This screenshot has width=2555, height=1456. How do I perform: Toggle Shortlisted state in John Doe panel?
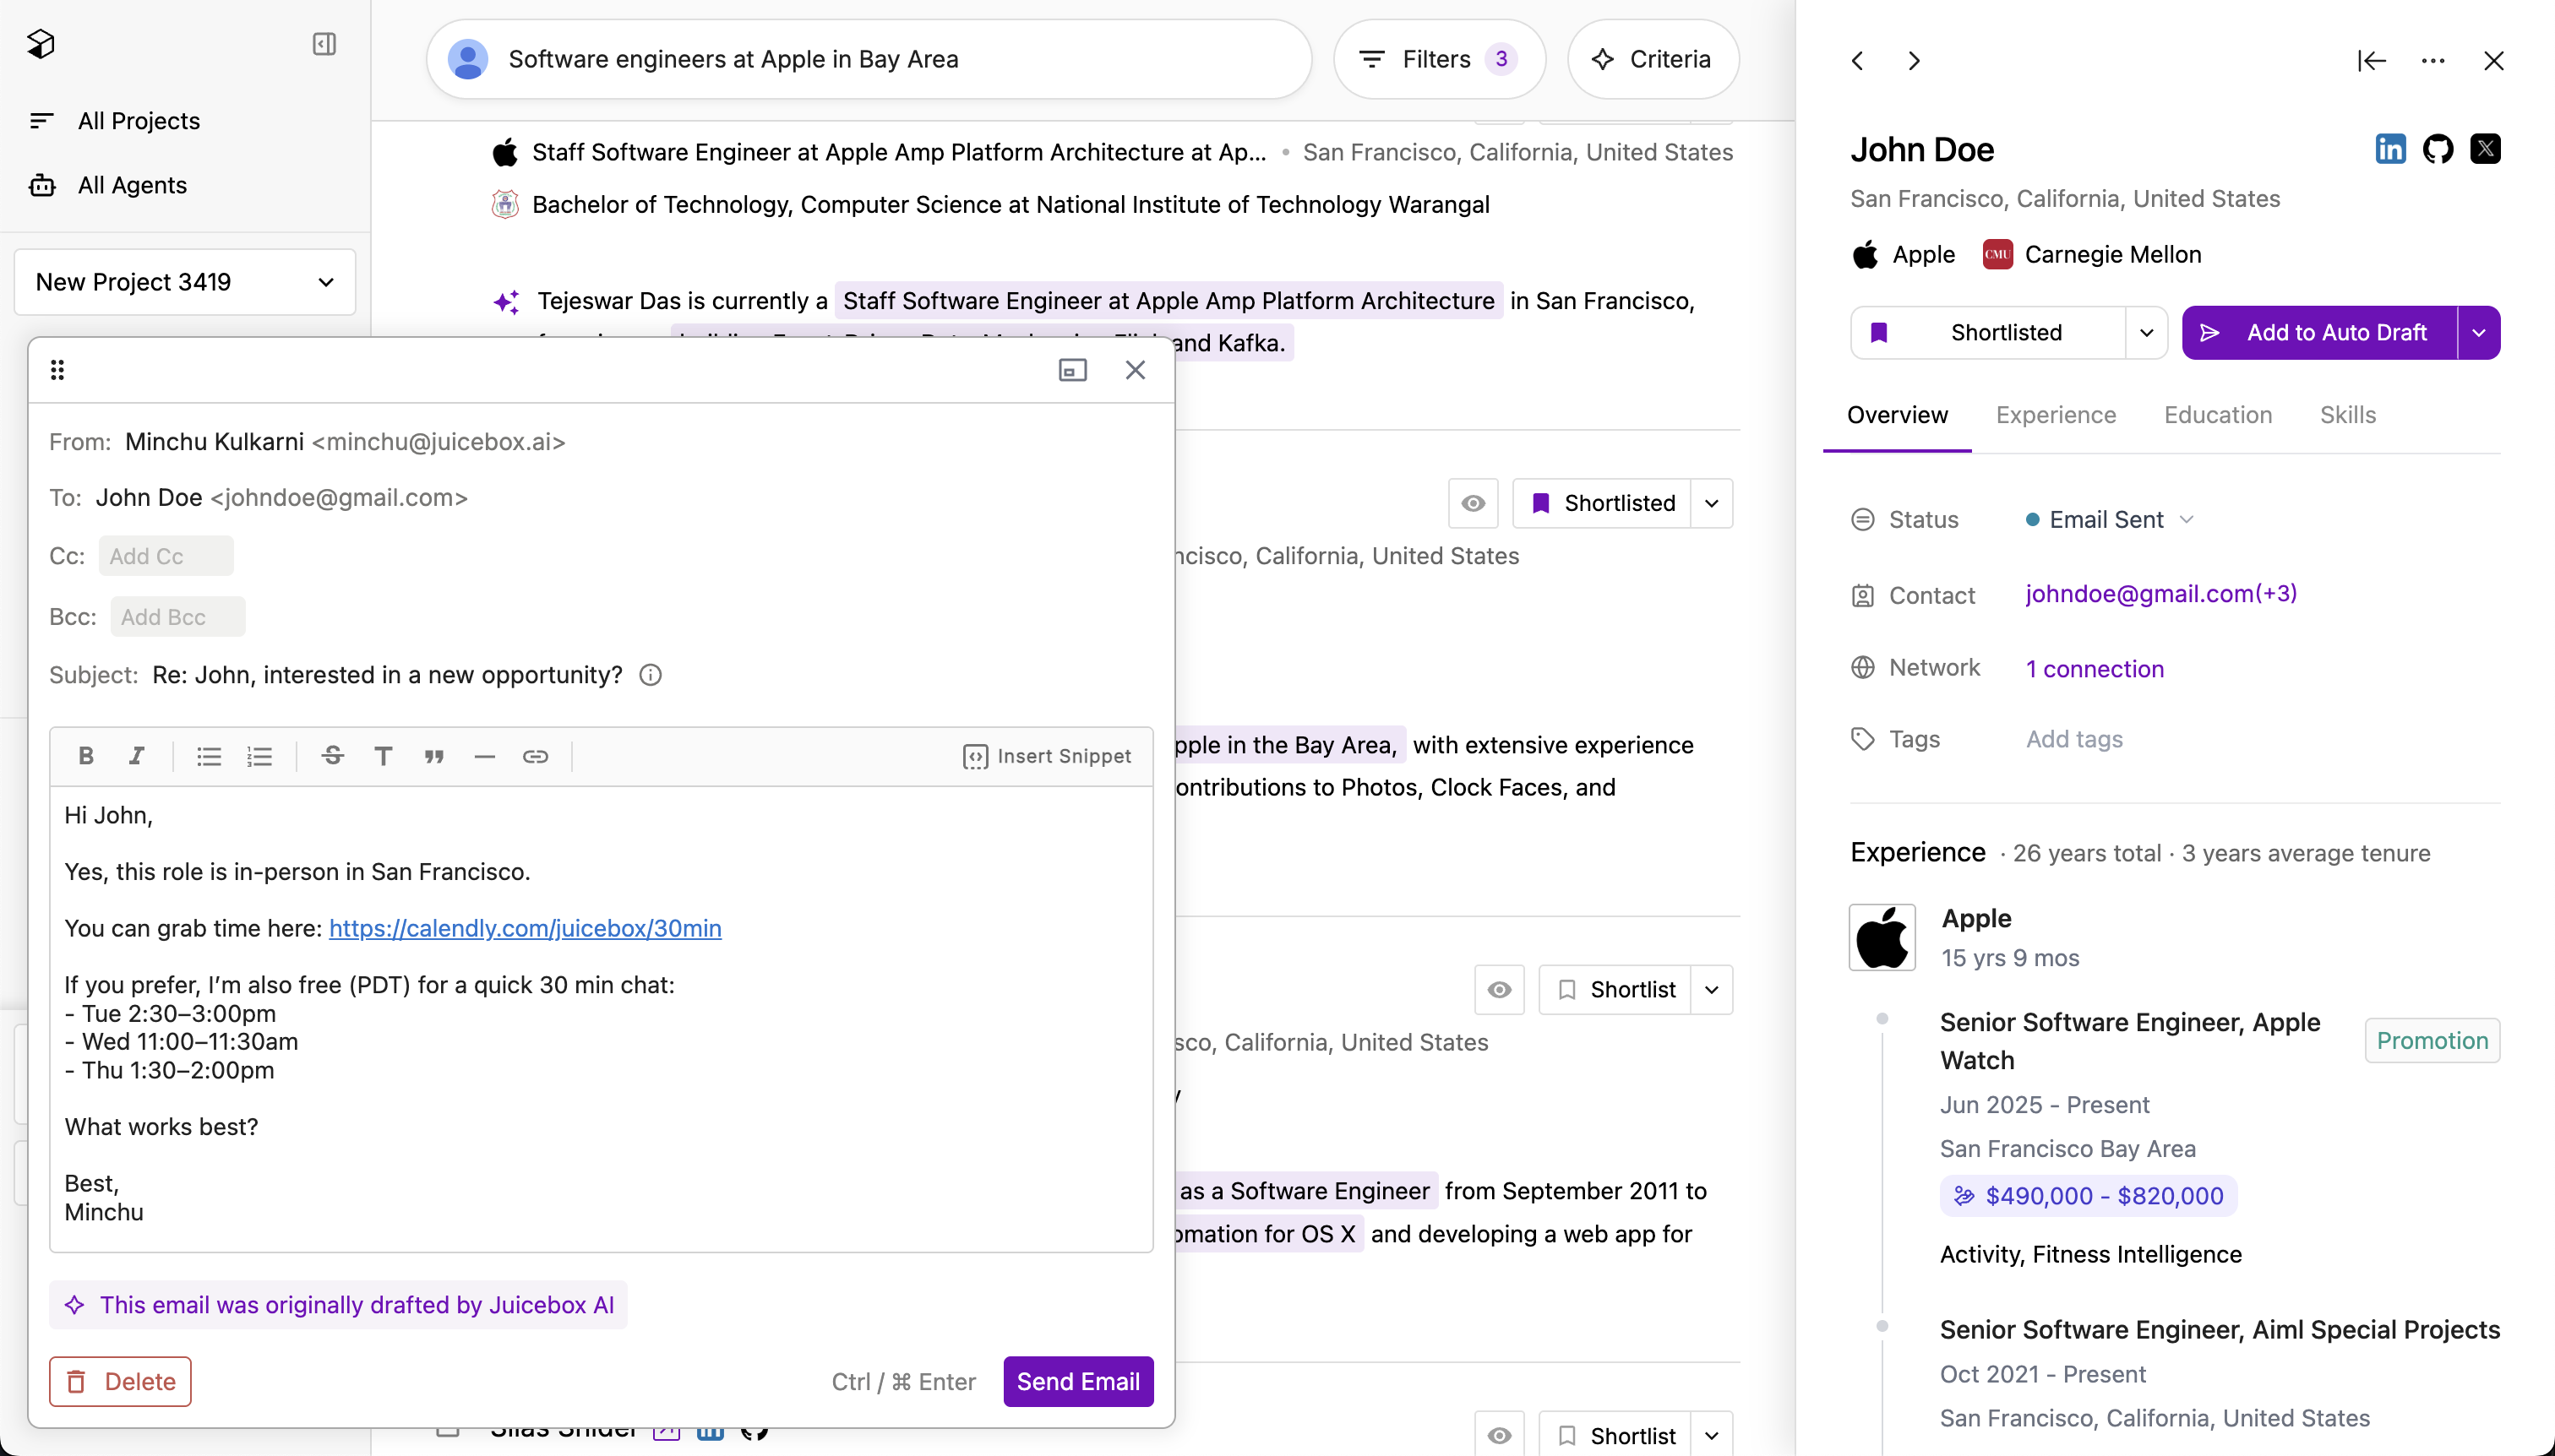(1988, 333)
